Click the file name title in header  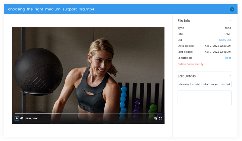(51, 9)
